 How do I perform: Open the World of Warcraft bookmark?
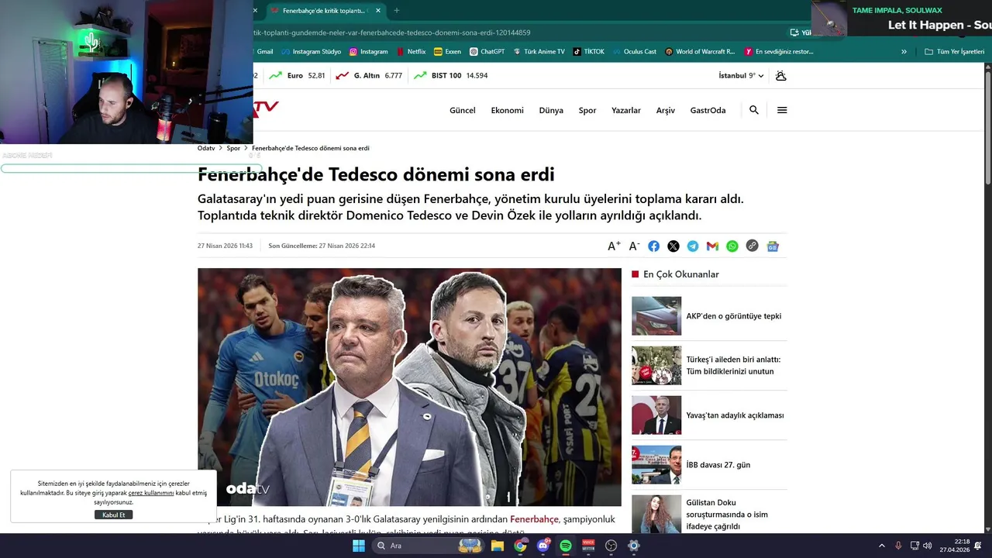tap(699, 52)
